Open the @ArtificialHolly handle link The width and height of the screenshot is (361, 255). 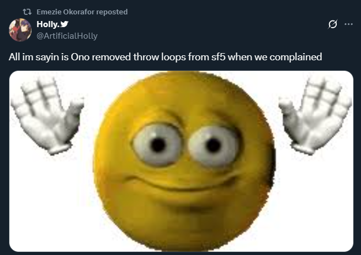pyautogui.click(x=67, y=36)
